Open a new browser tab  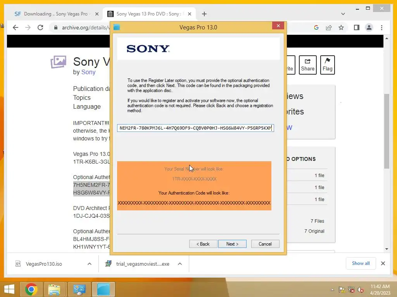[204, 14]
